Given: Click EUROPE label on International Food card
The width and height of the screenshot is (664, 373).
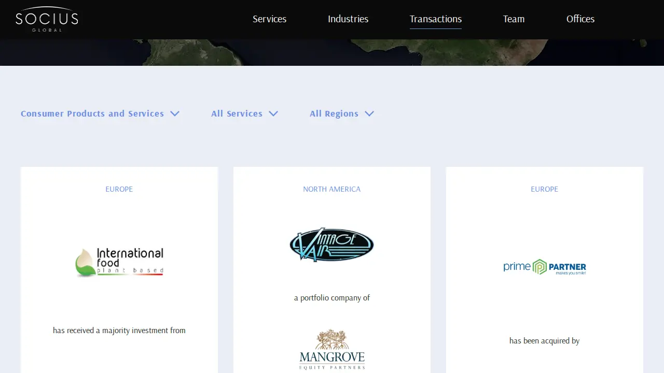Looking at the screenshot, I should (x=119, y=189).
